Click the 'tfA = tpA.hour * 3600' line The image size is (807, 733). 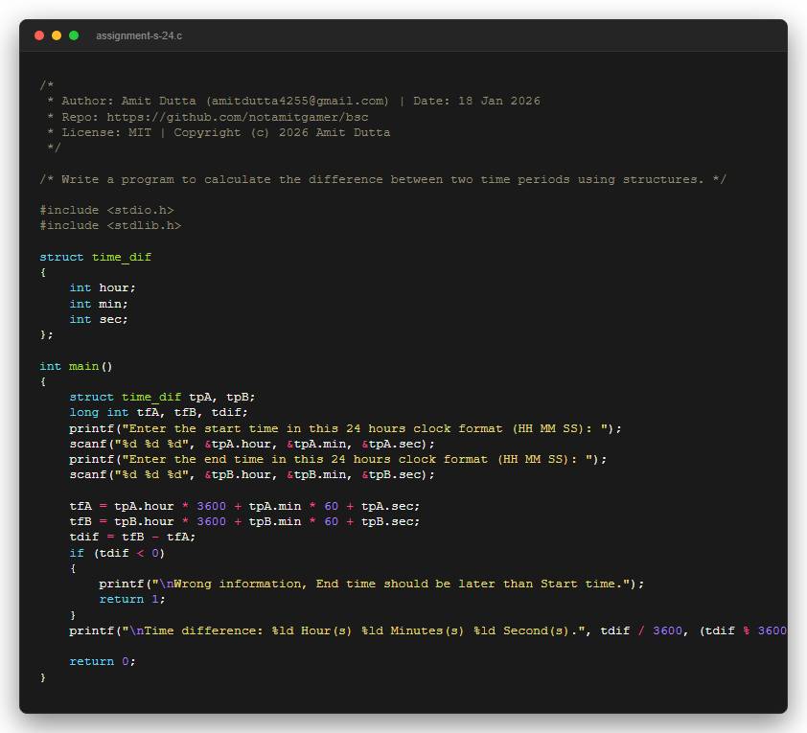coord(244,506)
